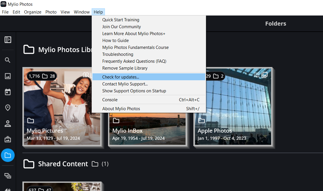Open the Window menu in menu bar

82,12
